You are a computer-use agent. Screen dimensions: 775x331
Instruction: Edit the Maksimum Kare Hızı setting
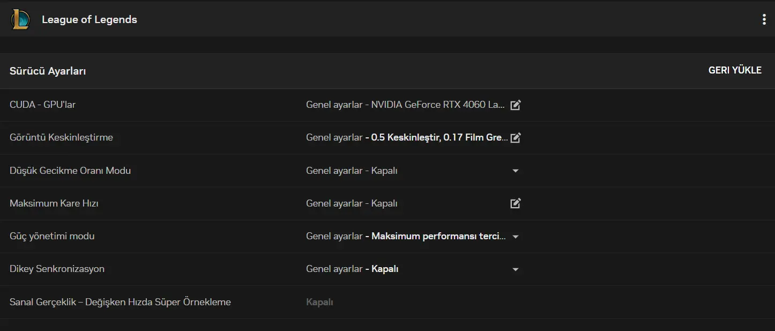pos(516,203)
